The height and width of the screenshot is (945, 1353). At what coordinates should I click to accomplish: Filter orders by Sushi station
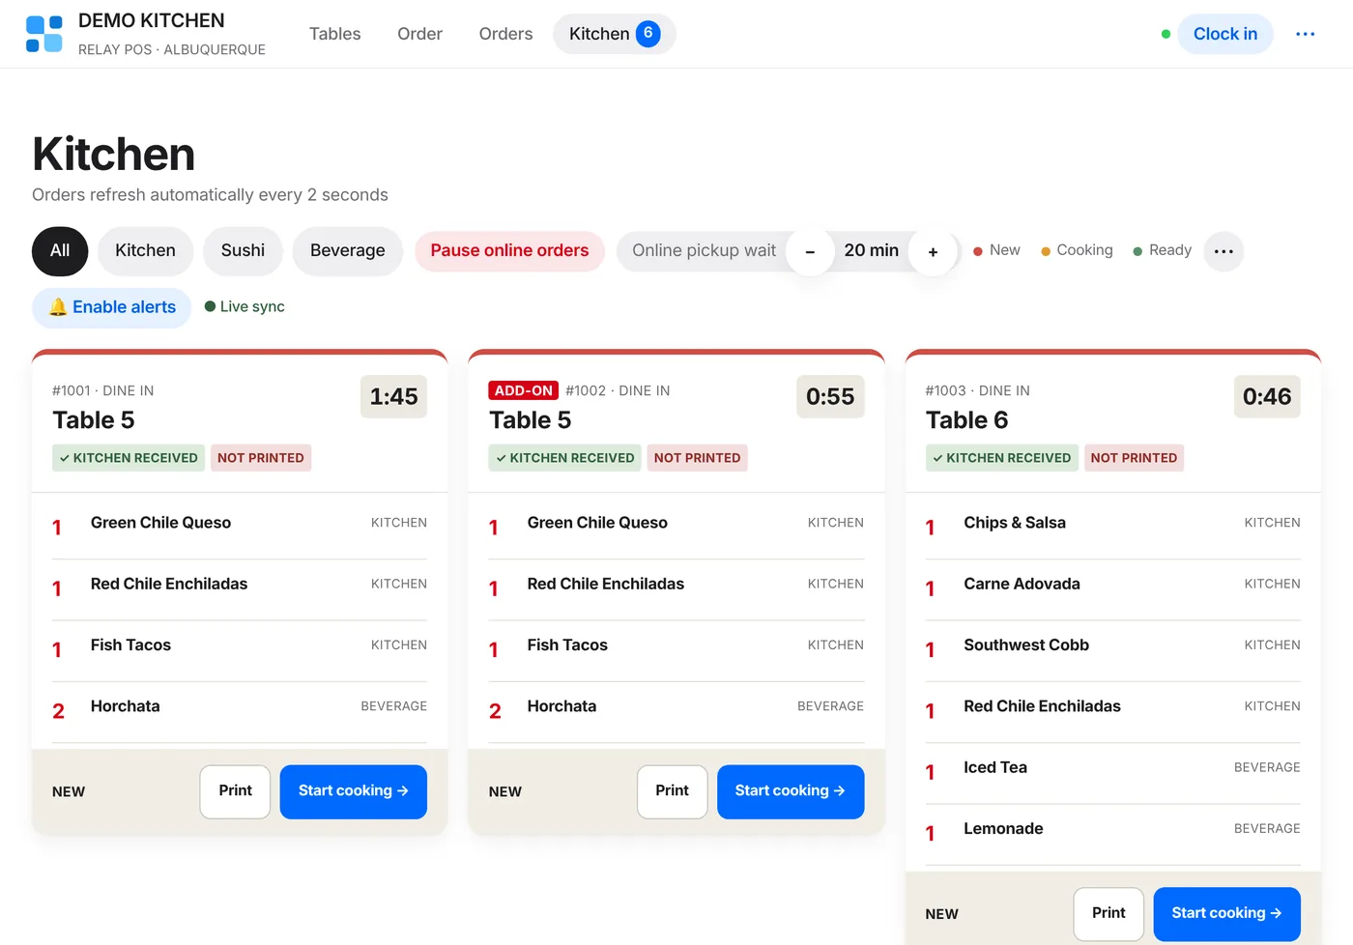[243, 251]
